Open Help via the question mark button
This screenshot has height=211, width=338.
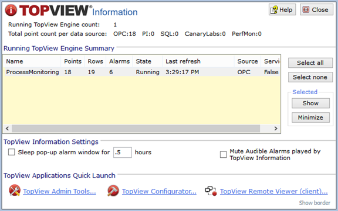282,10
